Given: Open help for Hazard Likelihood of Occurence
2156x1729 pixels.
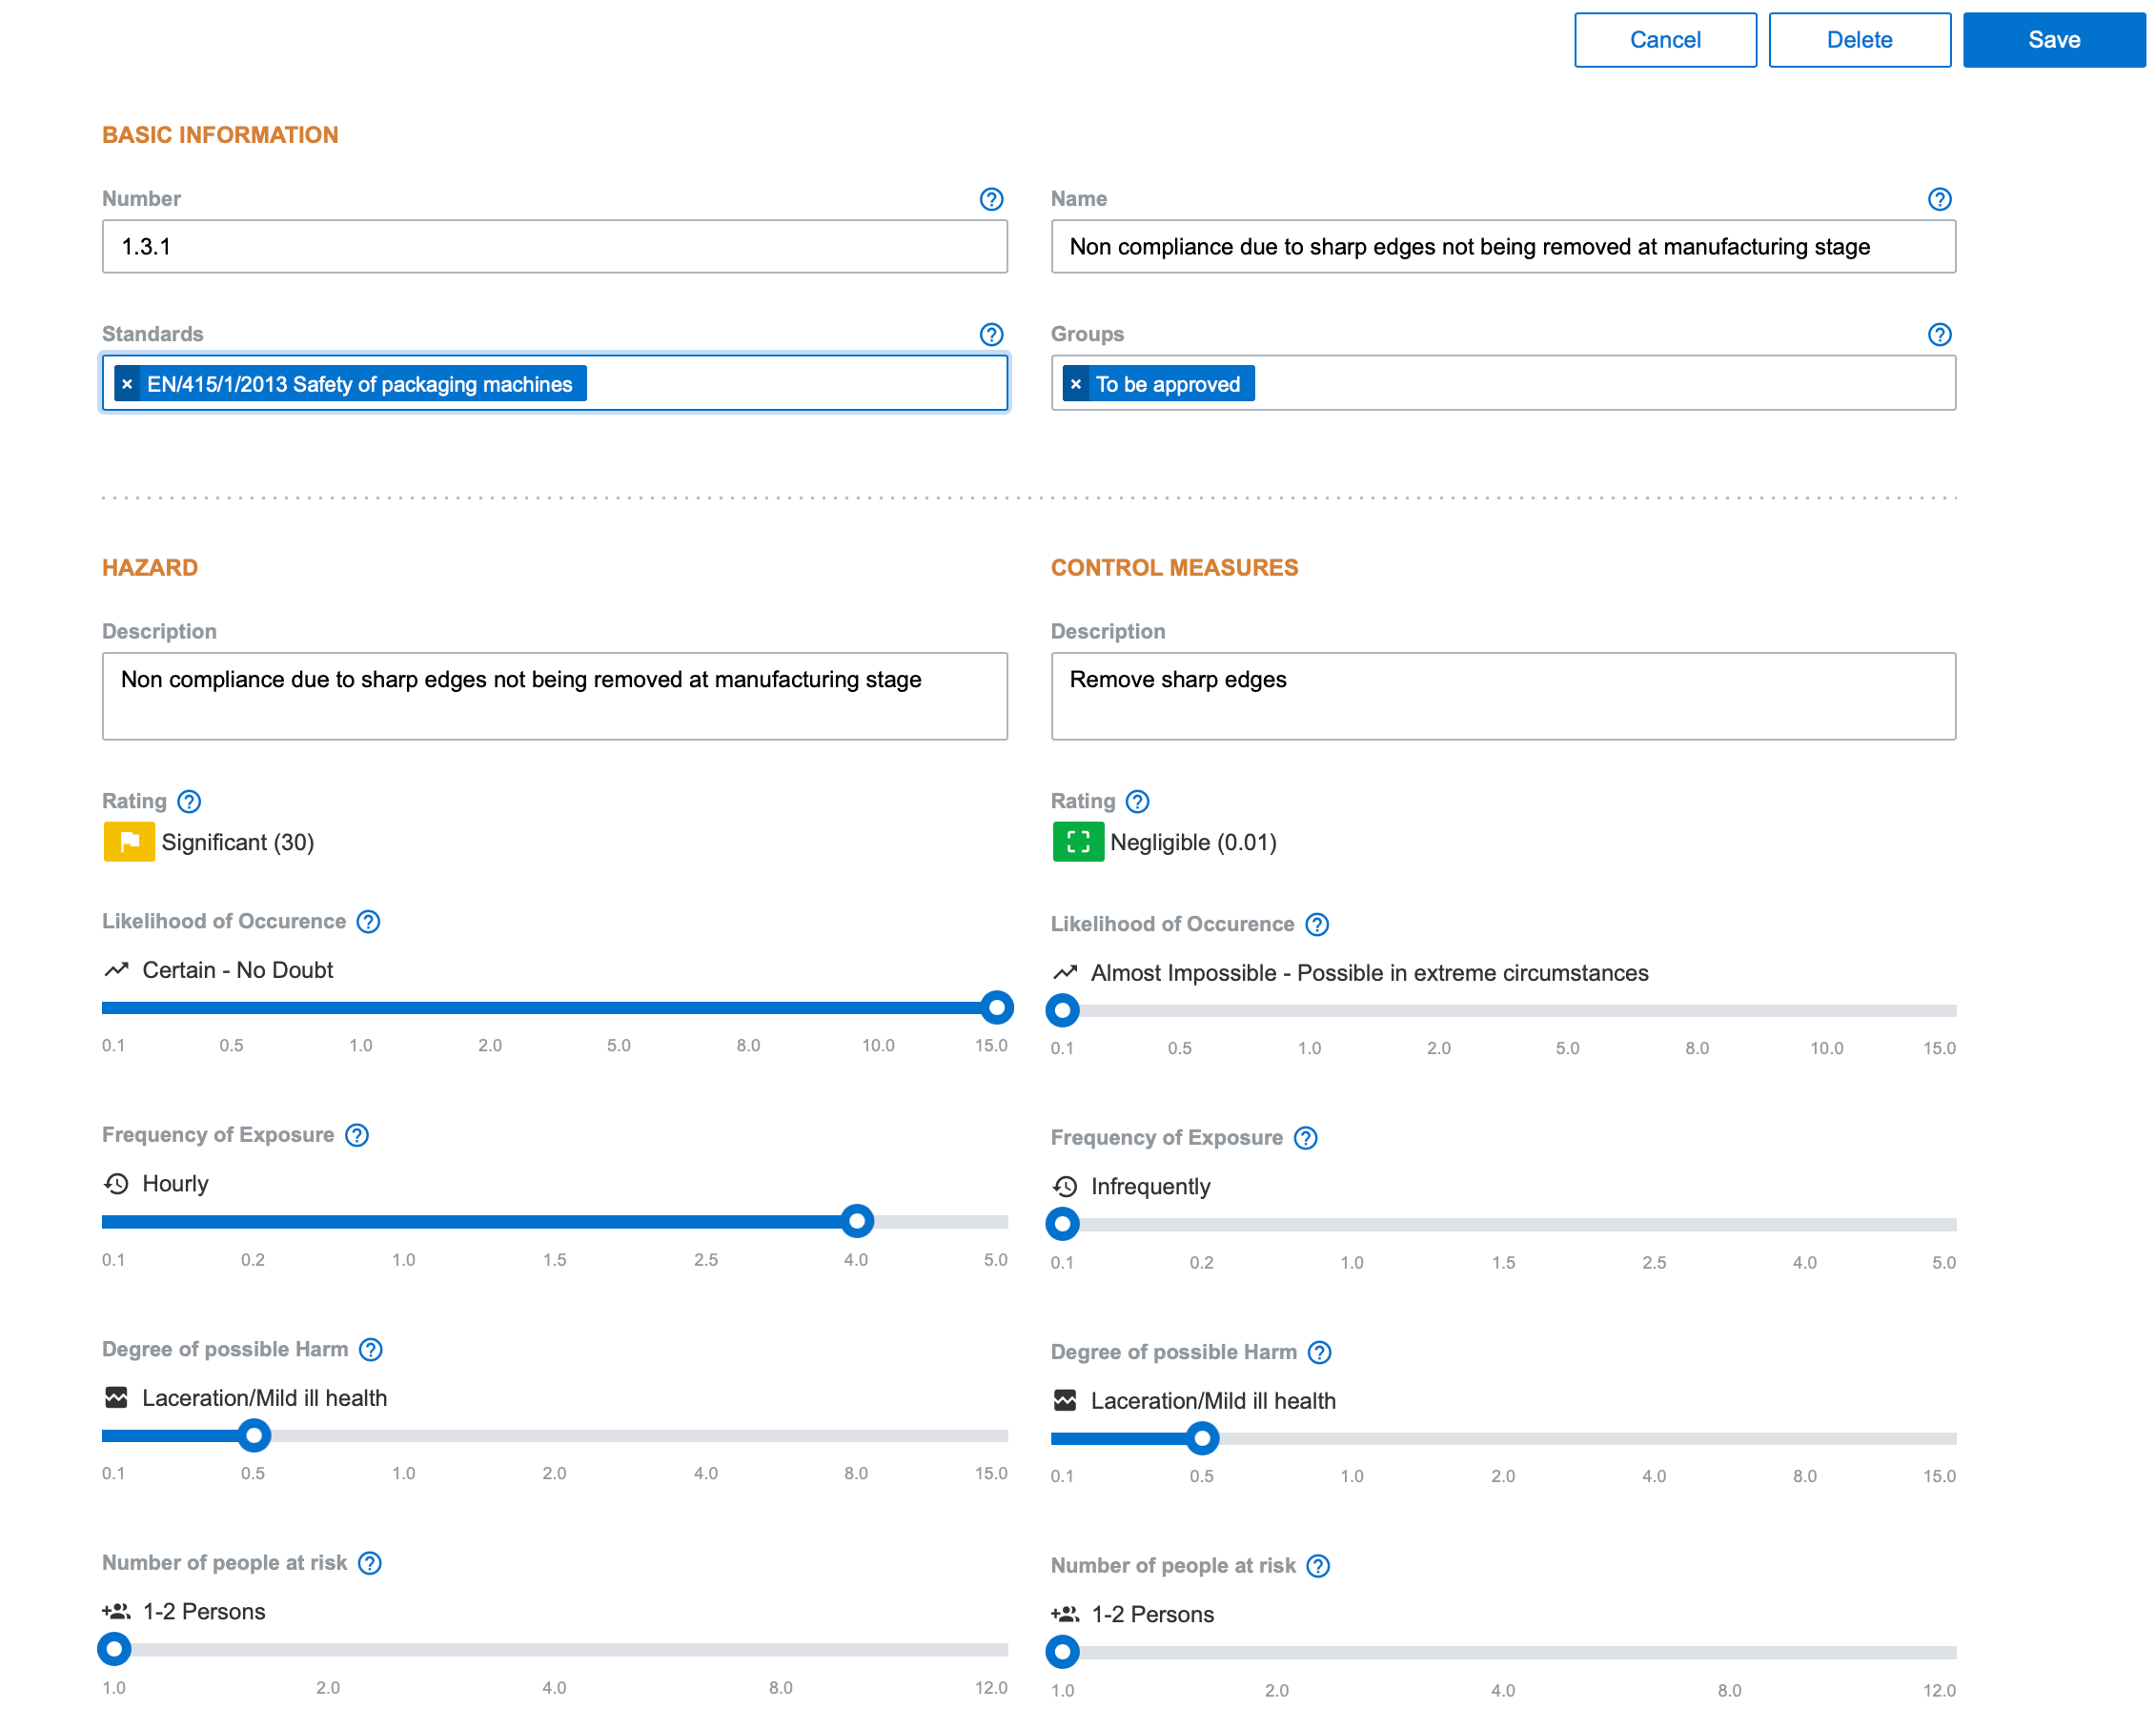Looking at the screenshot, I should tap(368, 921).
